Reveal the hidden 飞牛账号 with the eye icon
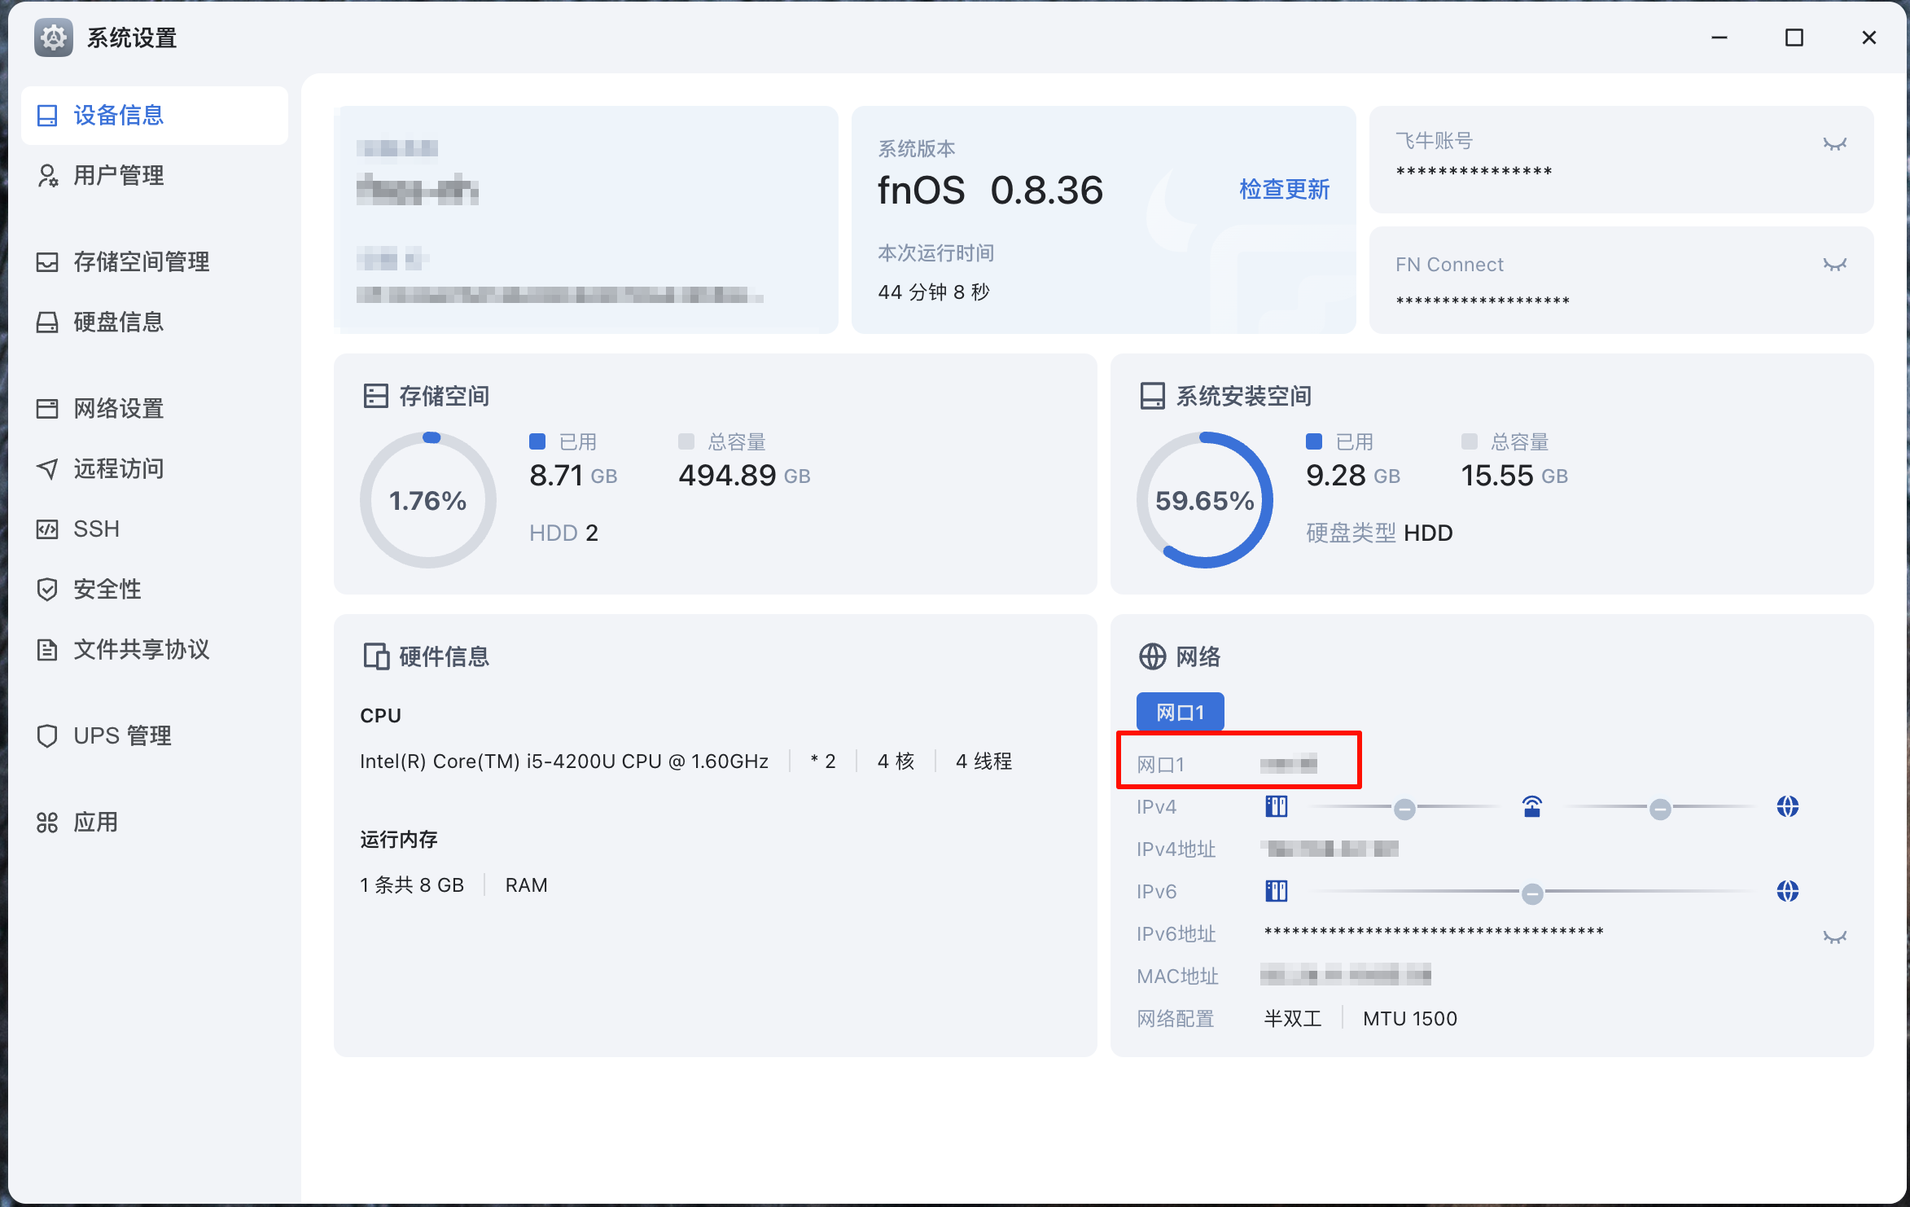Screen dimensions: 1910x1207 [x=1834, y=144]
